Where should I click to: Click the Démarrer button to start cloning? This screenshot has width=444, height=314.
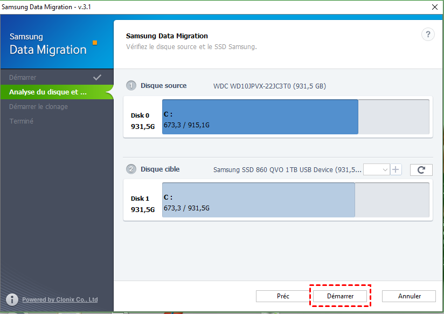tap(340, 296)
